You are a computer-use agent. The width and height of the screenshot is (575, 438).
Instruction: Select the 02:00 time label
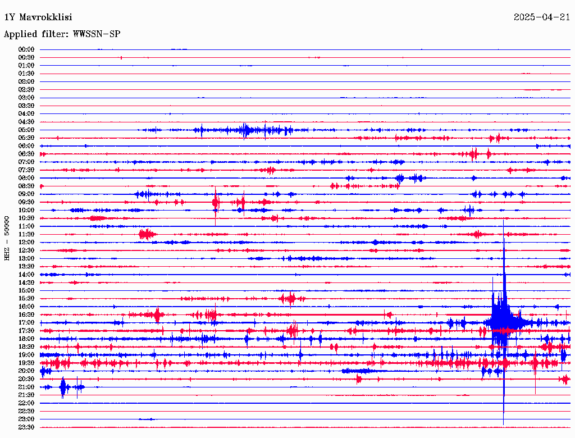click(26, 82)
